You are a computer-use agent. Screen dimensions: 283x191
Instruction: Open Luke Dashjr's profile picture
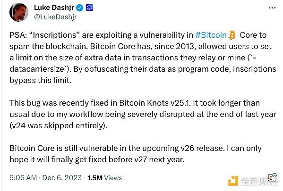(x=19, y=12)
